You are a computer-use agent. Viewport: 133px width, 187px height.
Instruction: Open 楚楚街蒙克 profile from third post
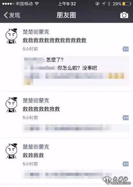(x=36, y=147)
